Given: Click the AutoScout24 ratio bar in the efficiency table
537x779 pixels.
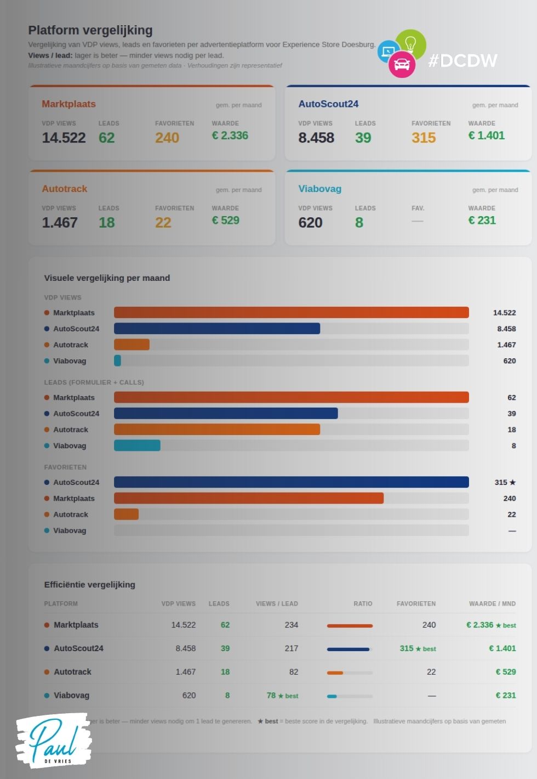Looking at the screenshot, I should [349, 649].
